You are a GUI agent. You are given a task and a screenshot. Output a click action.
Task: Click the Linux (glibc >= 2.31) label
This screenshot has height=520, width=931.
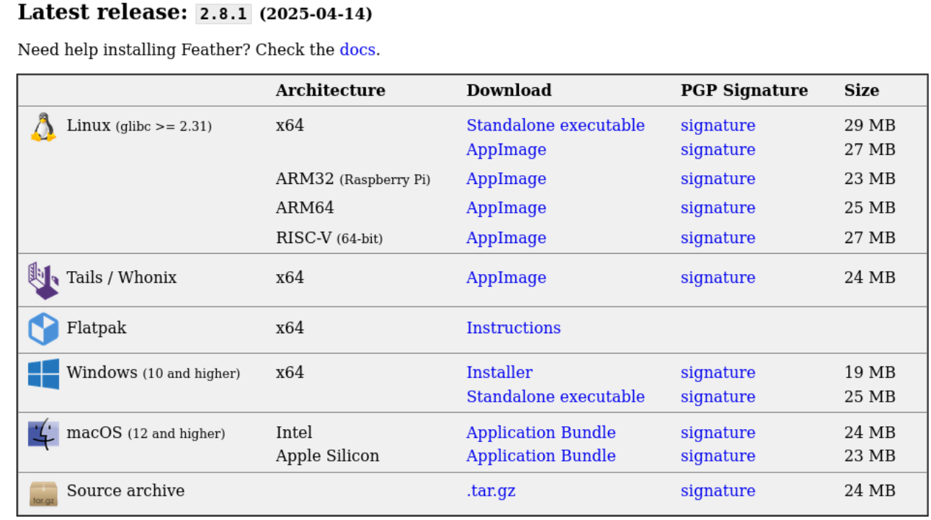click(139, 125)
